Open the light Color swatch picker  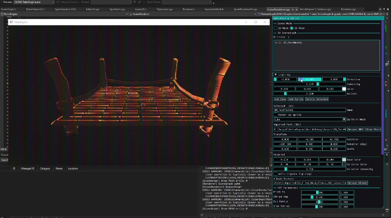(x=344, y=89)
